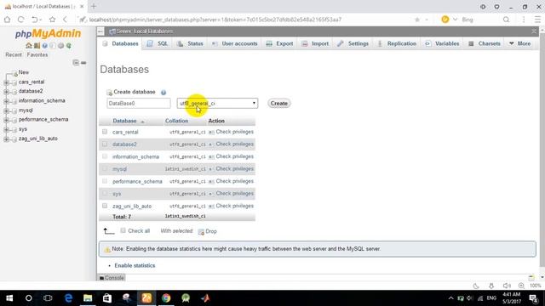The height and width of the screenshot is (306, 545).
Task: Click the Enable statistics link
Action: pyautogui.click(x=135, y=265)
